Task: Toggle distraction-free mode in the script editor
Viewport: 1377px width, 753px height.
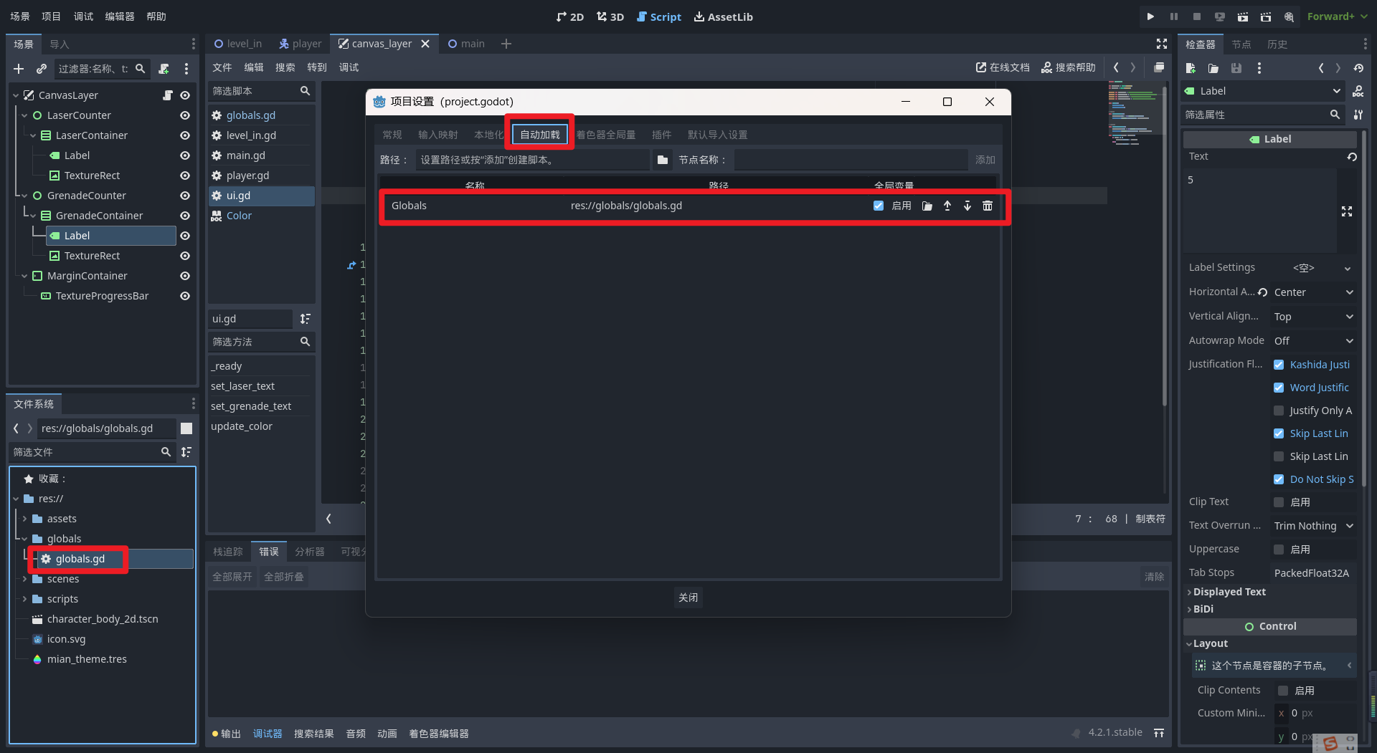Action: point(1162,44)
